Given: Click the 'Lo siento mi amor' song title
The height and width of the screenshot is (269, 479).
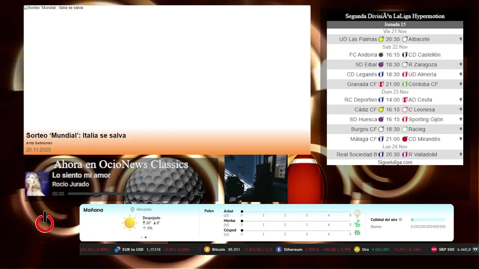Looking at the screenshot, I should pyautogui.click(x=81, y=175).
